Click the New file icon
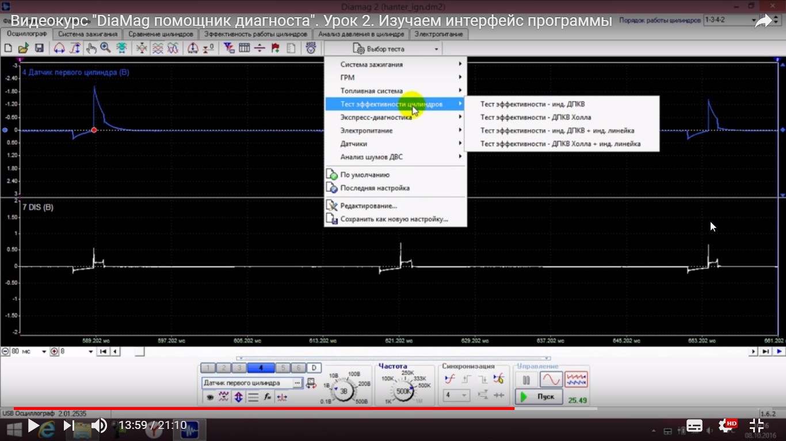The height and width of the screenshot is (441, 786). pos(9,49)
